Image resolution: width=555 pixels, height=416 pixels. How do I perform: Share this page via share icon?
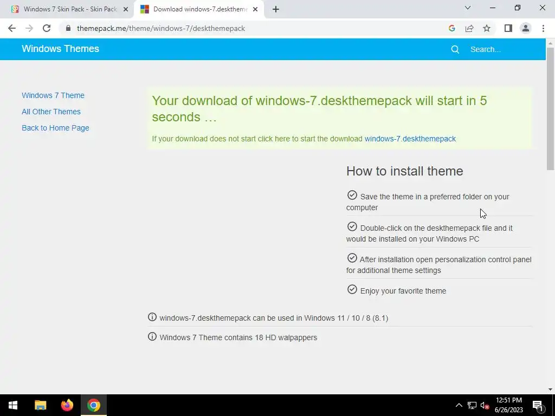469,28
